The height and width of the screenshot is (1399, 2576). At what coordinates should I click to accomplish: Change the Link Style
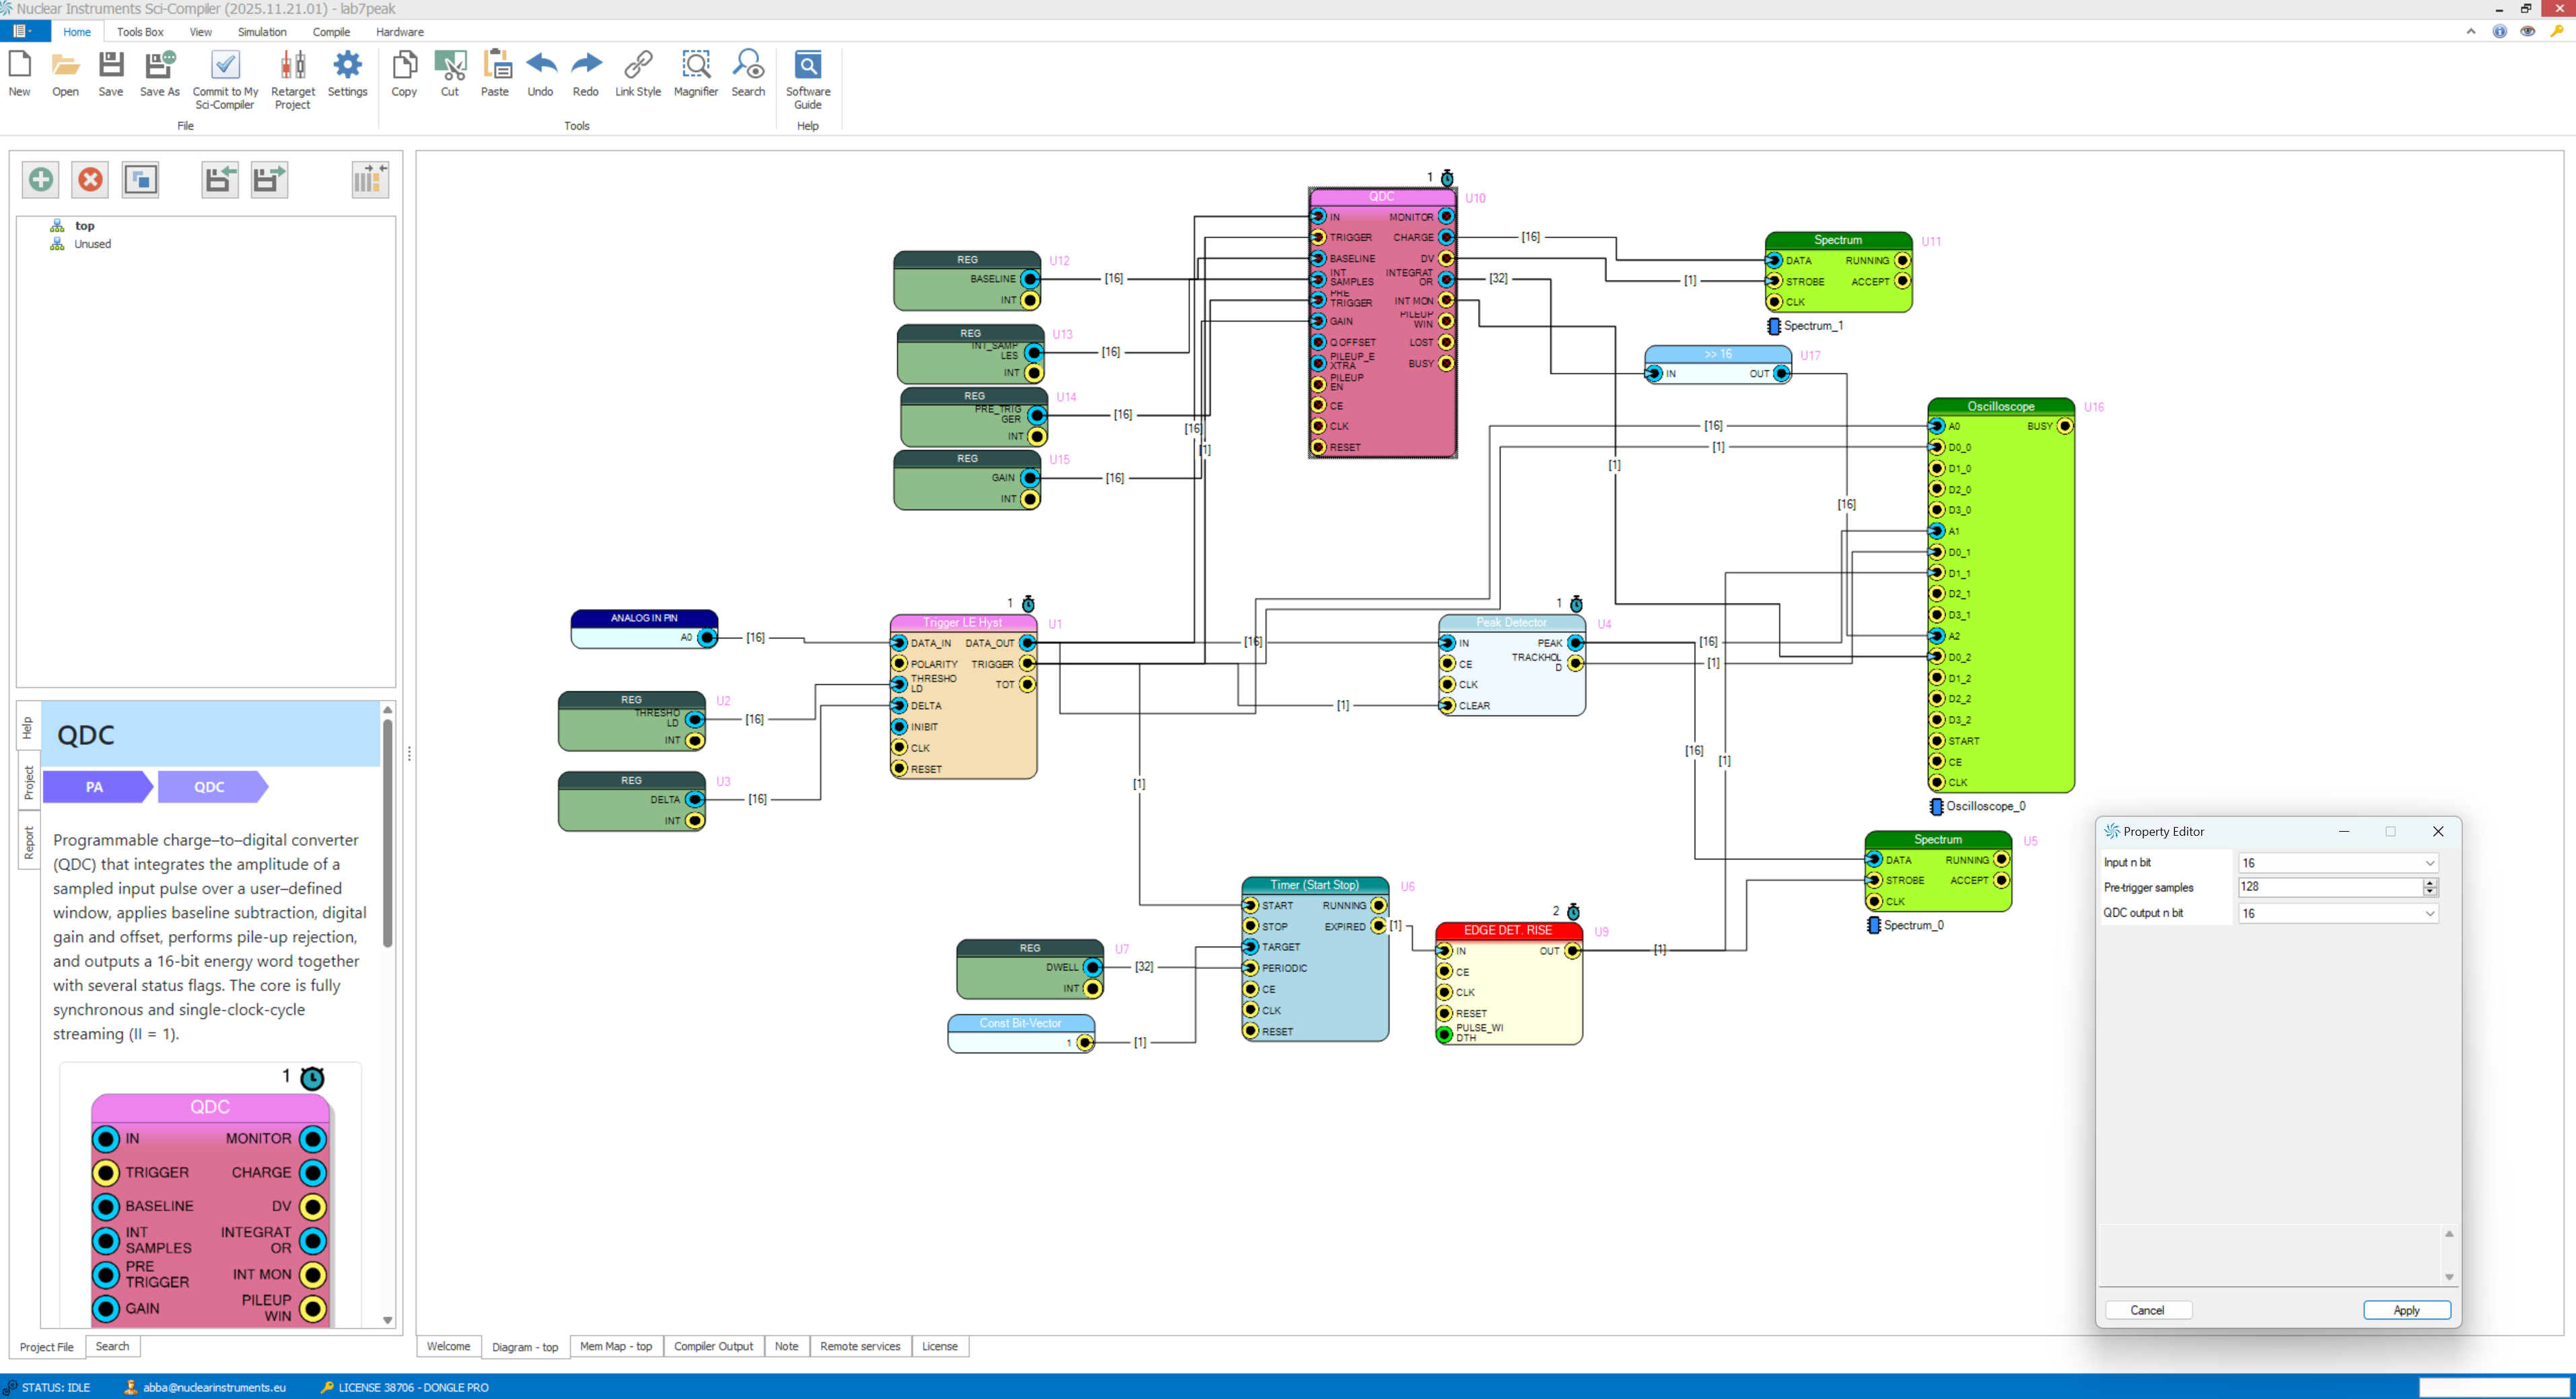point(638,74)
